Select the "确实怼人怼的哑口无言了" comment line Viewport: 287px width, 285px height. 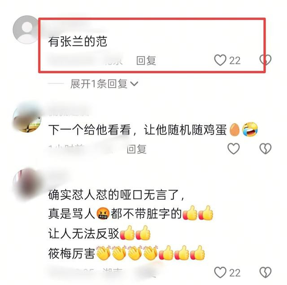click(x=116, y=195)
